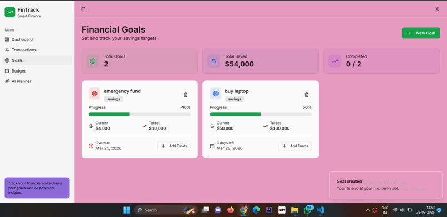Click the Total Saved dollar icon
Screen dimensions: 447x217
point(214,61)
